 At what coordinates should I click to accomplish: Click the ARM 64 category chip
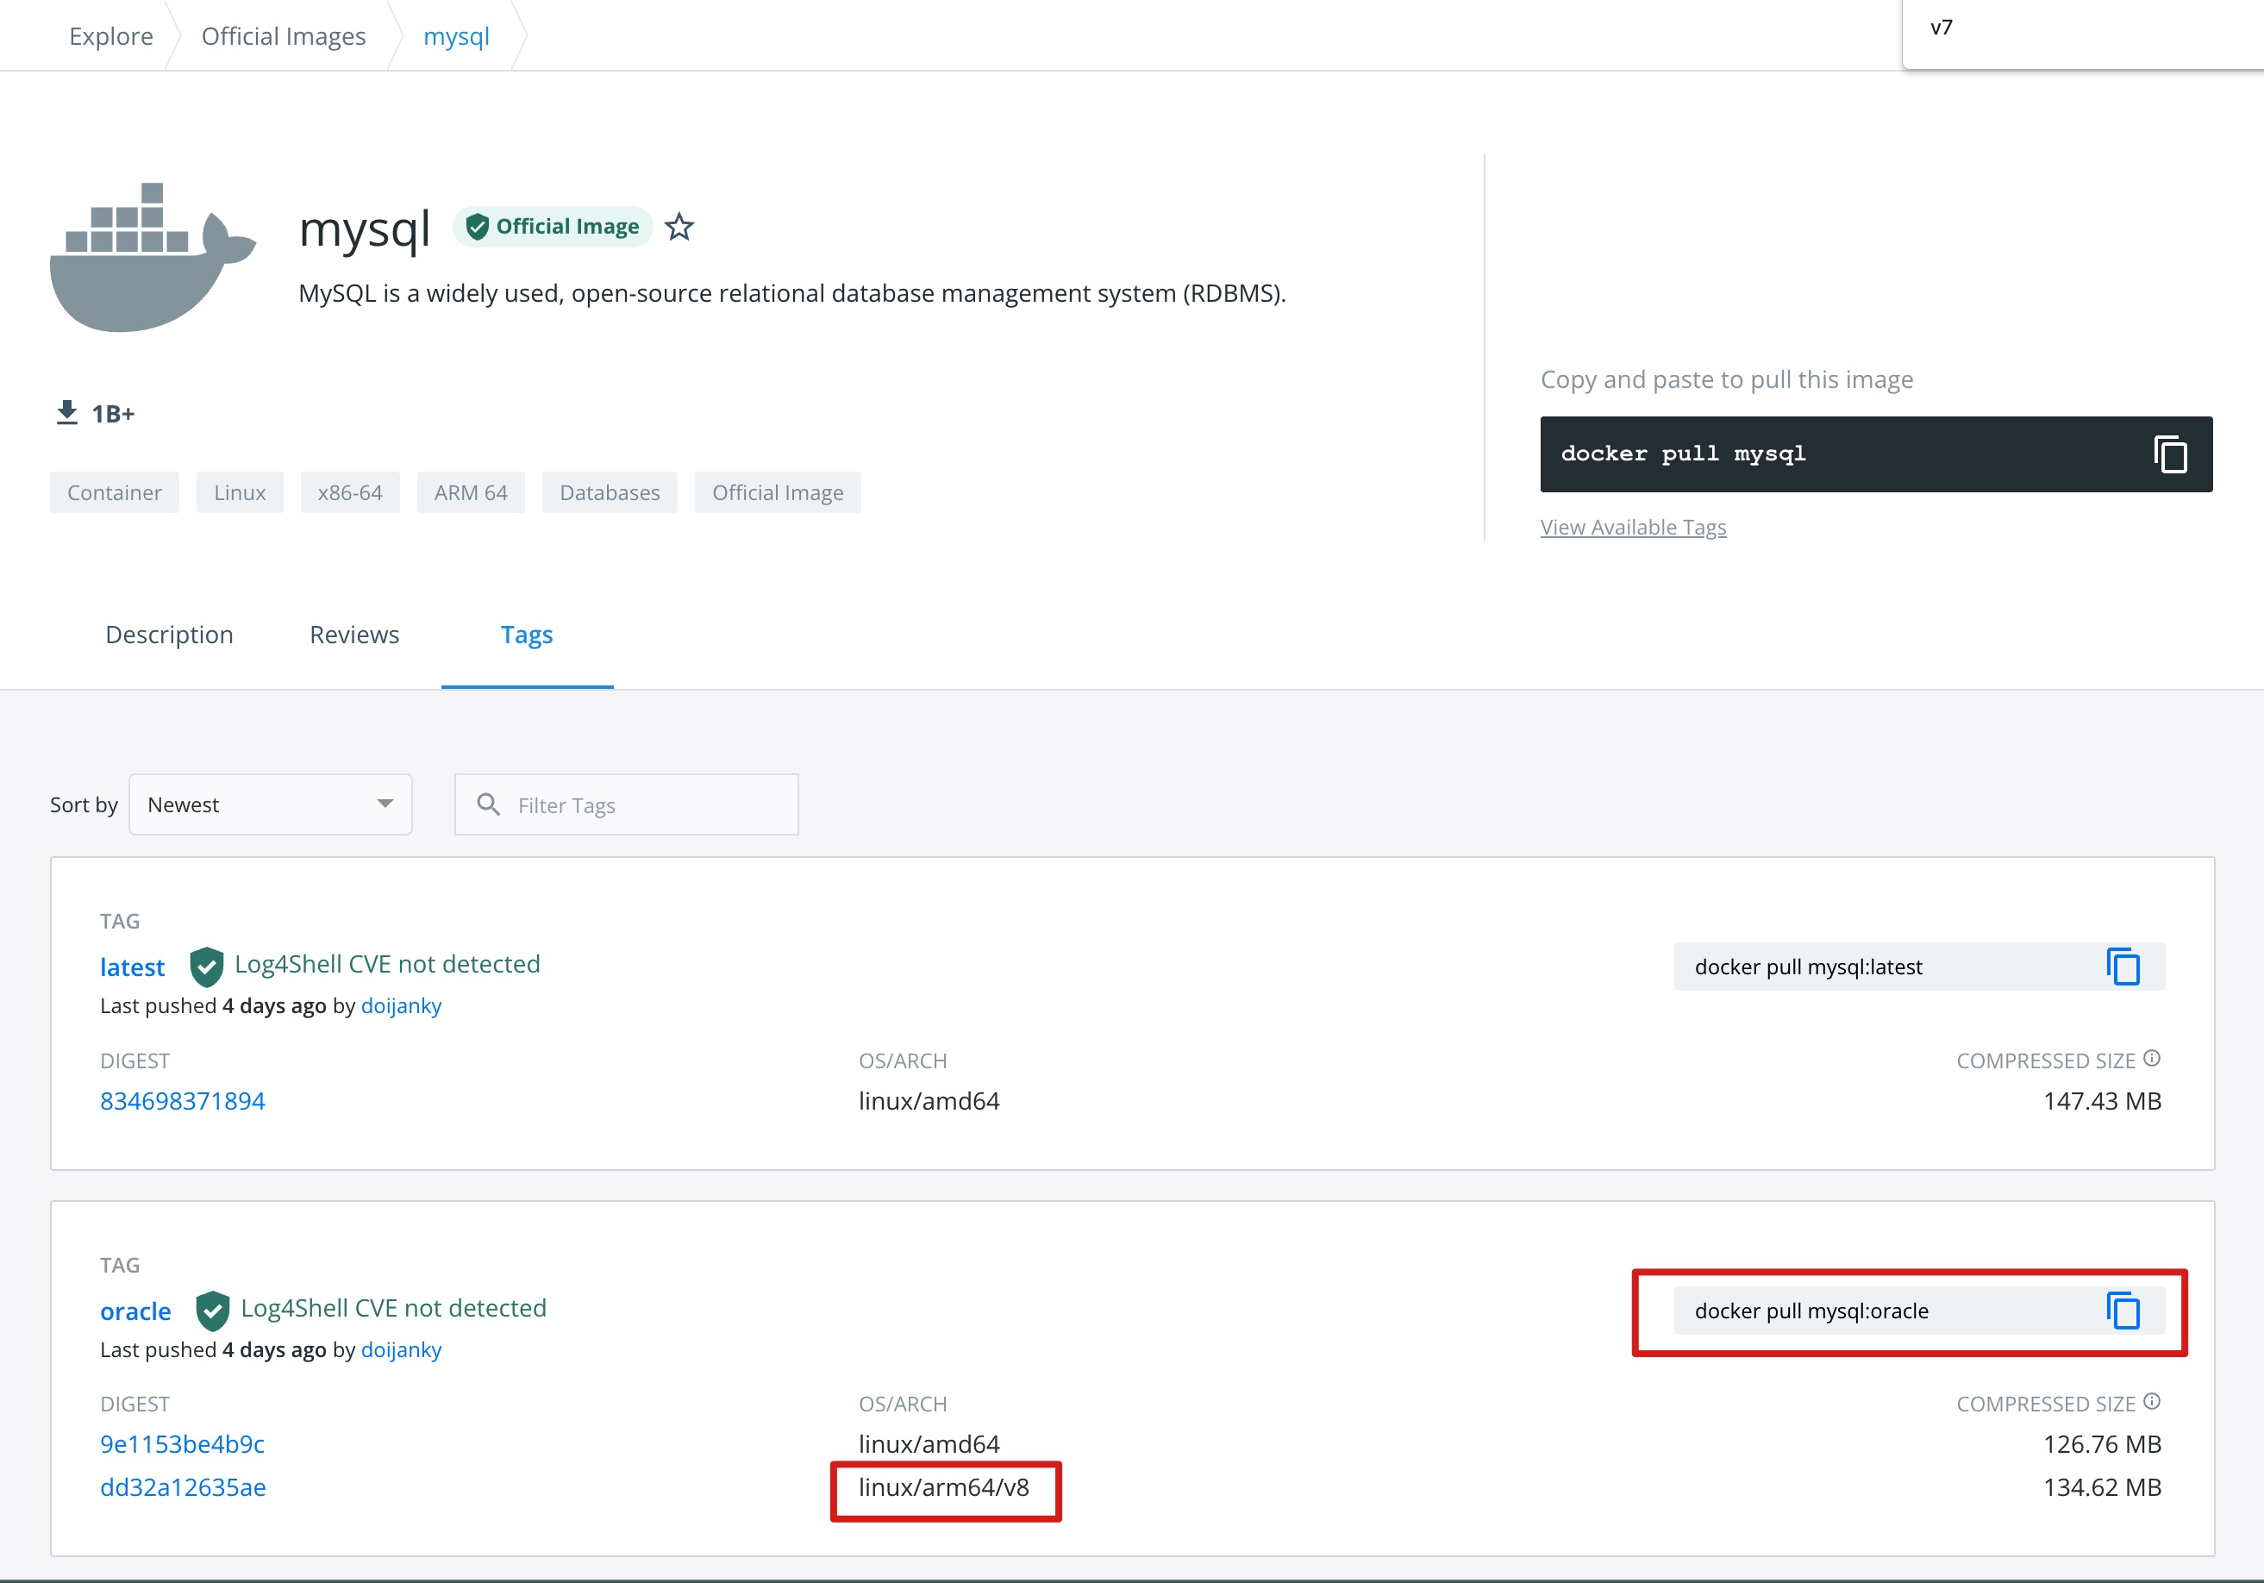(x=471, y=492)
